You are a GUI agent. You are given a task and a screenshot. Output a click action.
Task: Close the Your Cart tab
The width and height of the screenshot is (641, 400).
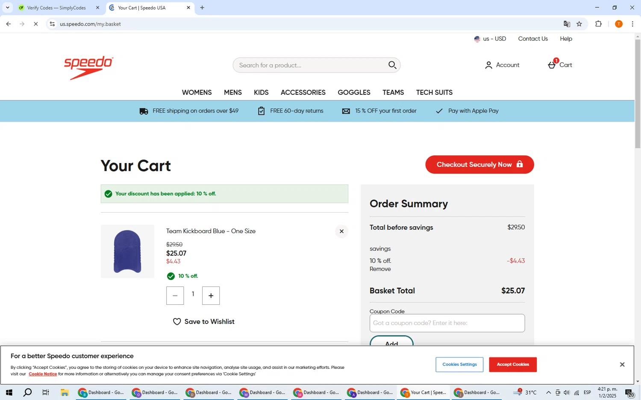point(188,8)
